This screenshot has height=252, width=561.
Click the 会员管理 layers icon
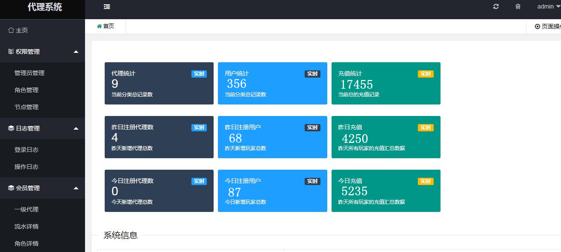tap(11, 188)
